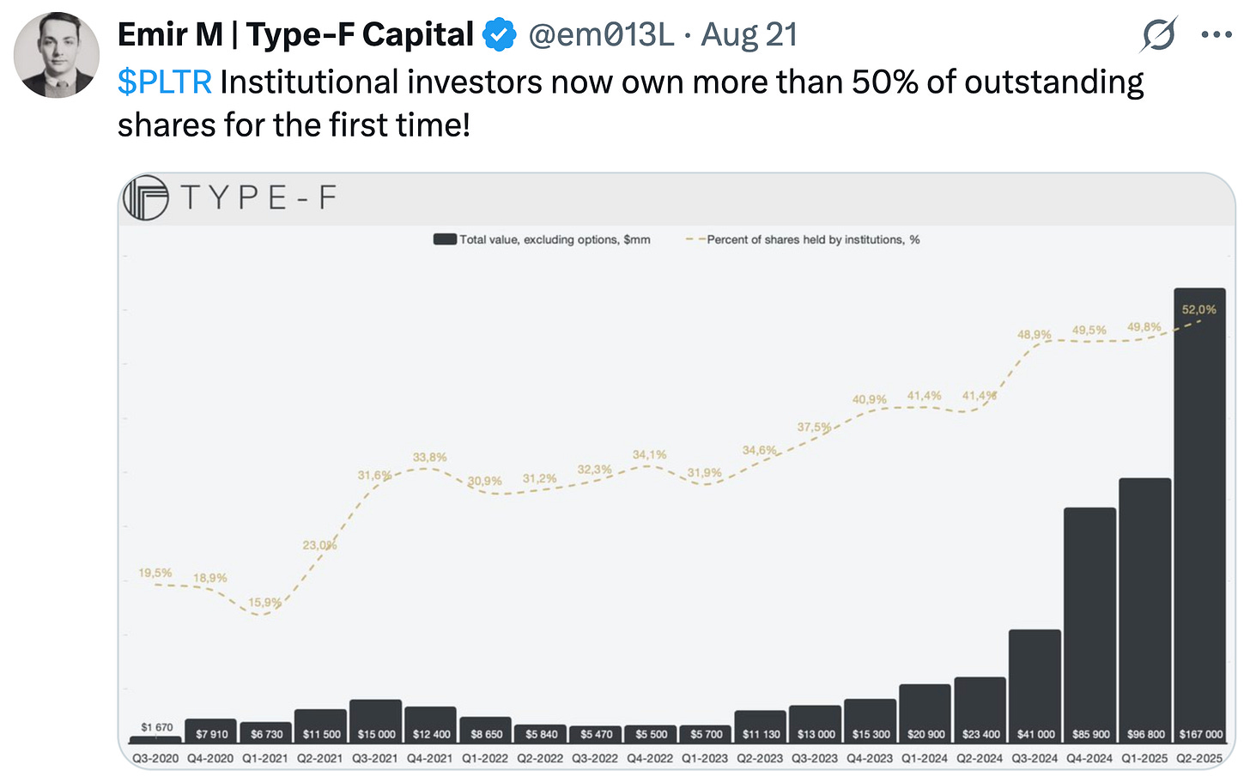Click the Q3-2020 axis label

click(x=156, y=759)
